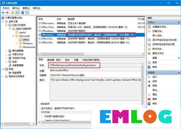Select the Office Click... task row
The width and height of the screenshot is (181, 129).
[91, 27]
